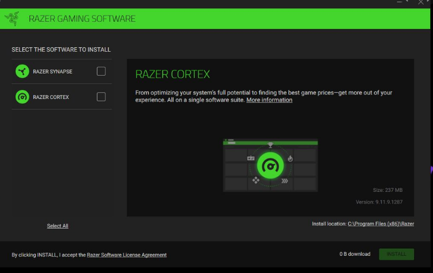The image size is (433, 273).
Task: Click the Razer snake logo in header
Action: [x=12, y=18]
